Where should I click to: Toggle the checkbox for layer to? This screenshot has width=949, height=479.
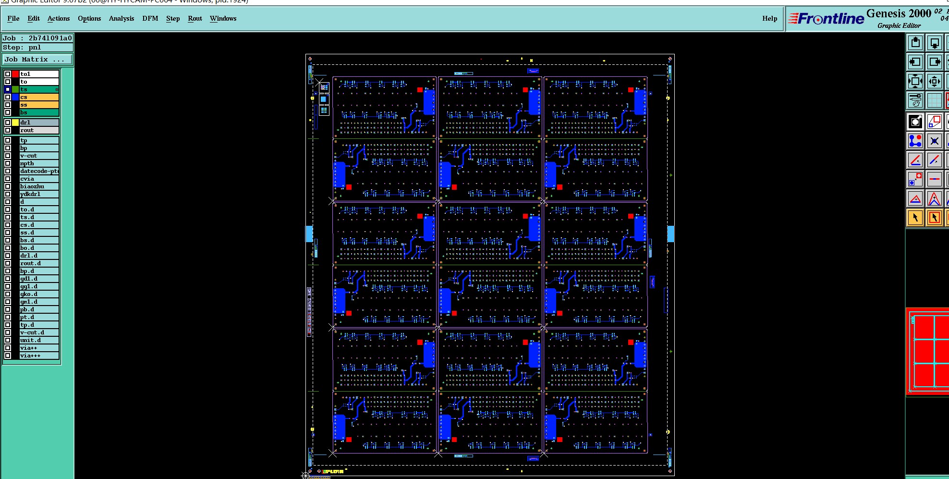click(8, 82)
